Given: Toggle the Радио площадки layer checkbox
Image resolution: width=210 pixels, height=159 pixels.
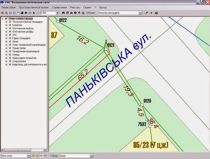Looking at the screenshot, I should (x=10, y=38).
